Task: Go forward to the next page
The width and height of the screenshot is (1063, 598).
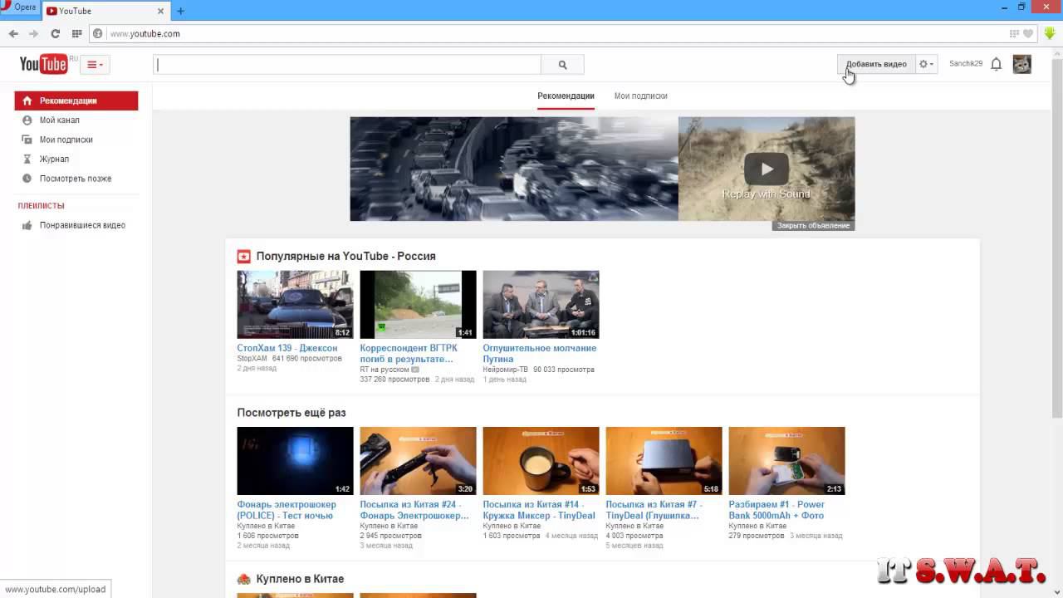Action: click(34, 34)
